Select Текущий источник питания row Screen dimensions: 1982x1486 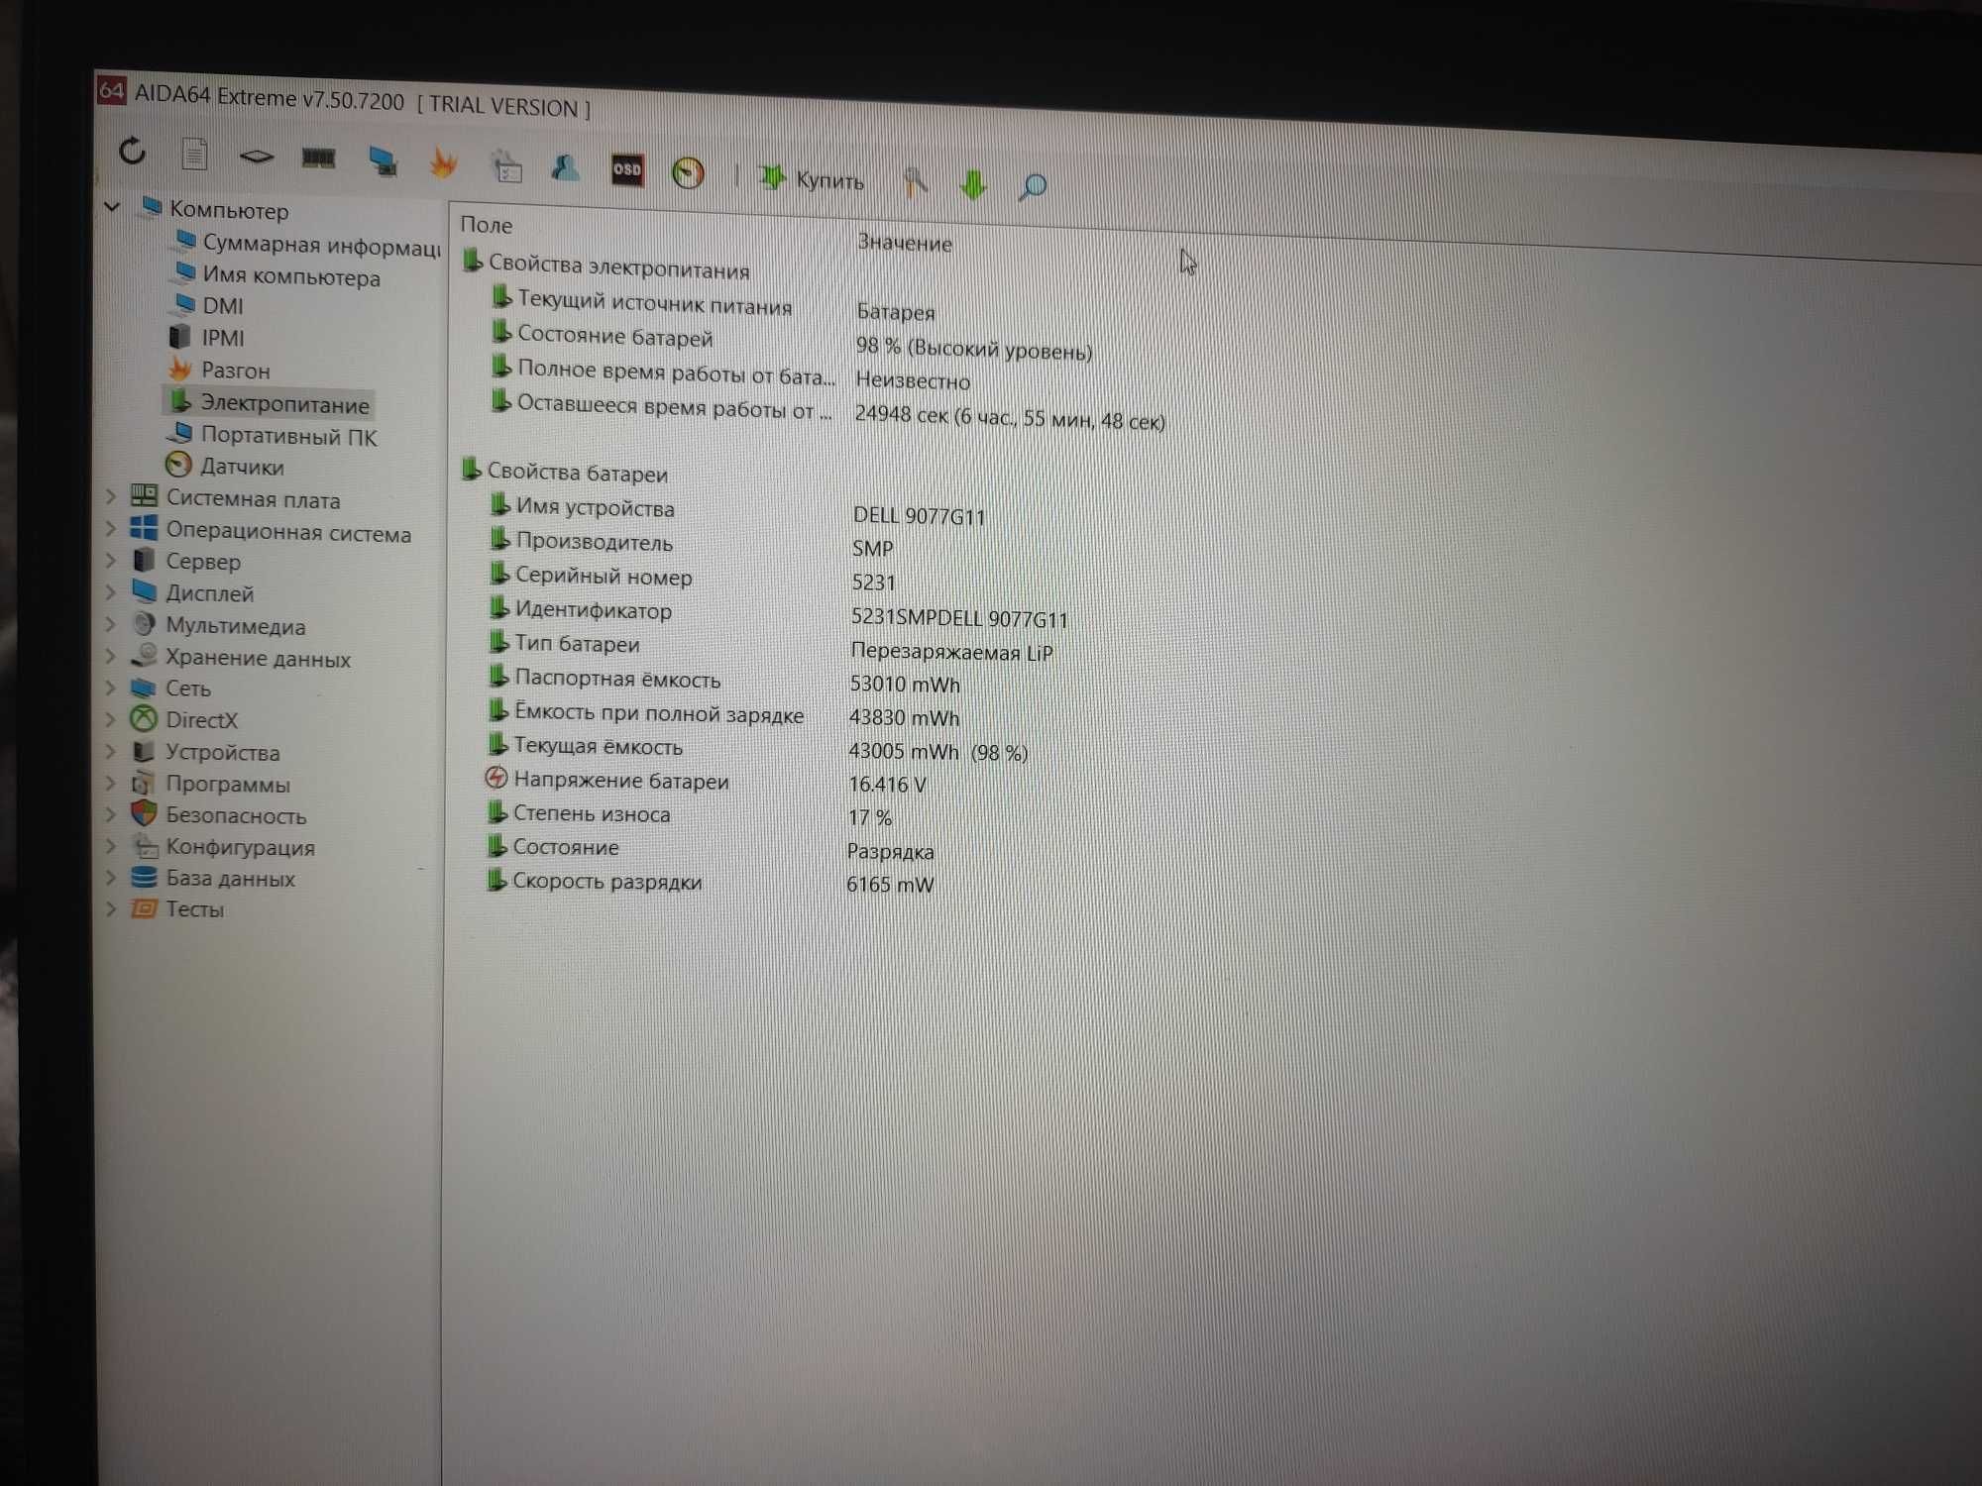click(x=714, y=306)
